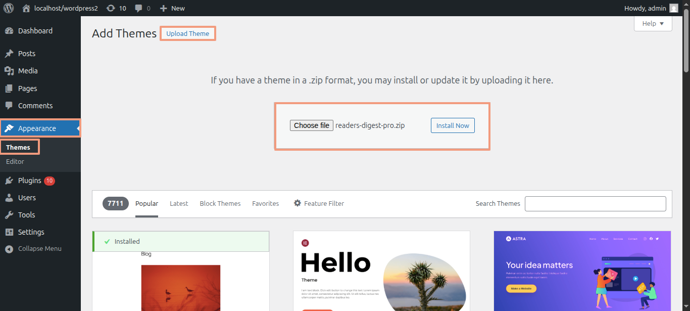690x311 pixels.
Task: Click the admin avatar icon
Action: [x=674, y=8]
